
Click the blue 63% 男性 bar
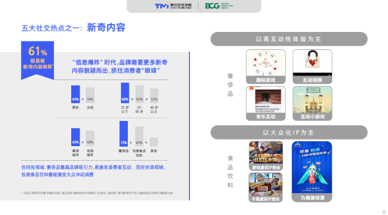click(76, 94)
